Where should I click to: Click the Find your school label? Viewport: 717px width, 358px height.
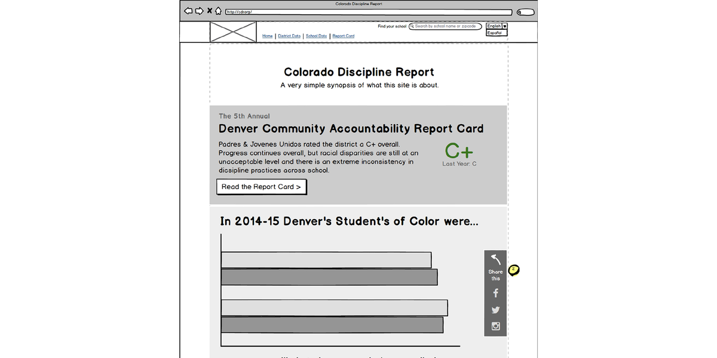tap(392, 26)
